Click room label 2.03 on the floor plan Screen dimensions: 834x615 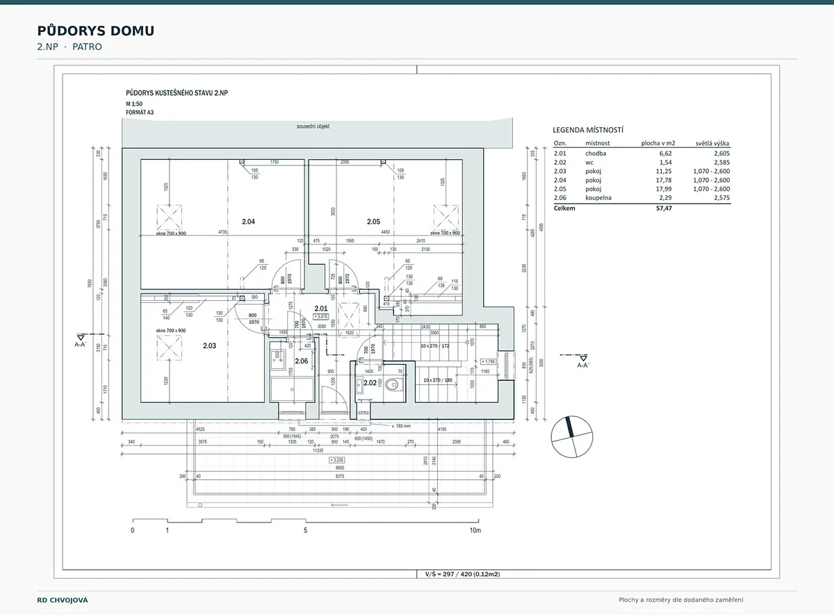coord(210,345)
